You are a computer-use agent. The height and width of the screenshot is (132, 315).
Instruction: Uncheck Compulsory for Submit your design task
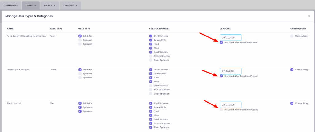pyautogui.click(x=292, y=70)
